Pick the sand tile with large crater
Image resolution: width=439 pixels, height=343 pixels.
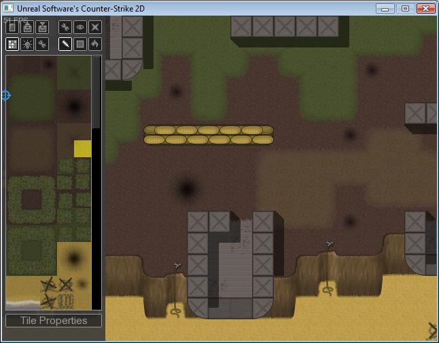(74, 258)
